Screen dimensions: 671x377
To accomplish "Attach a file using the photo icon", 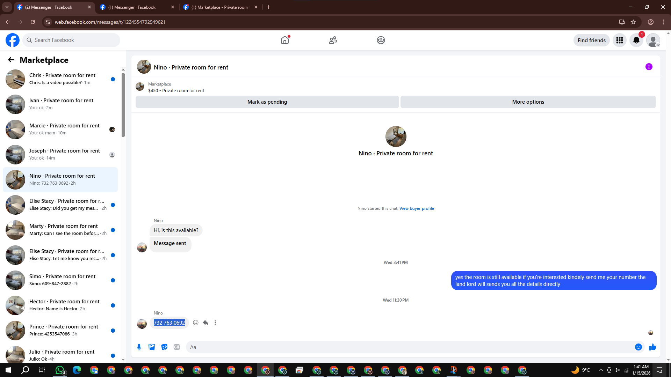I will tap(152, 347).
